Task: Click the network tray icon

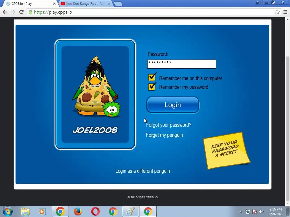Action: [248, 212]
